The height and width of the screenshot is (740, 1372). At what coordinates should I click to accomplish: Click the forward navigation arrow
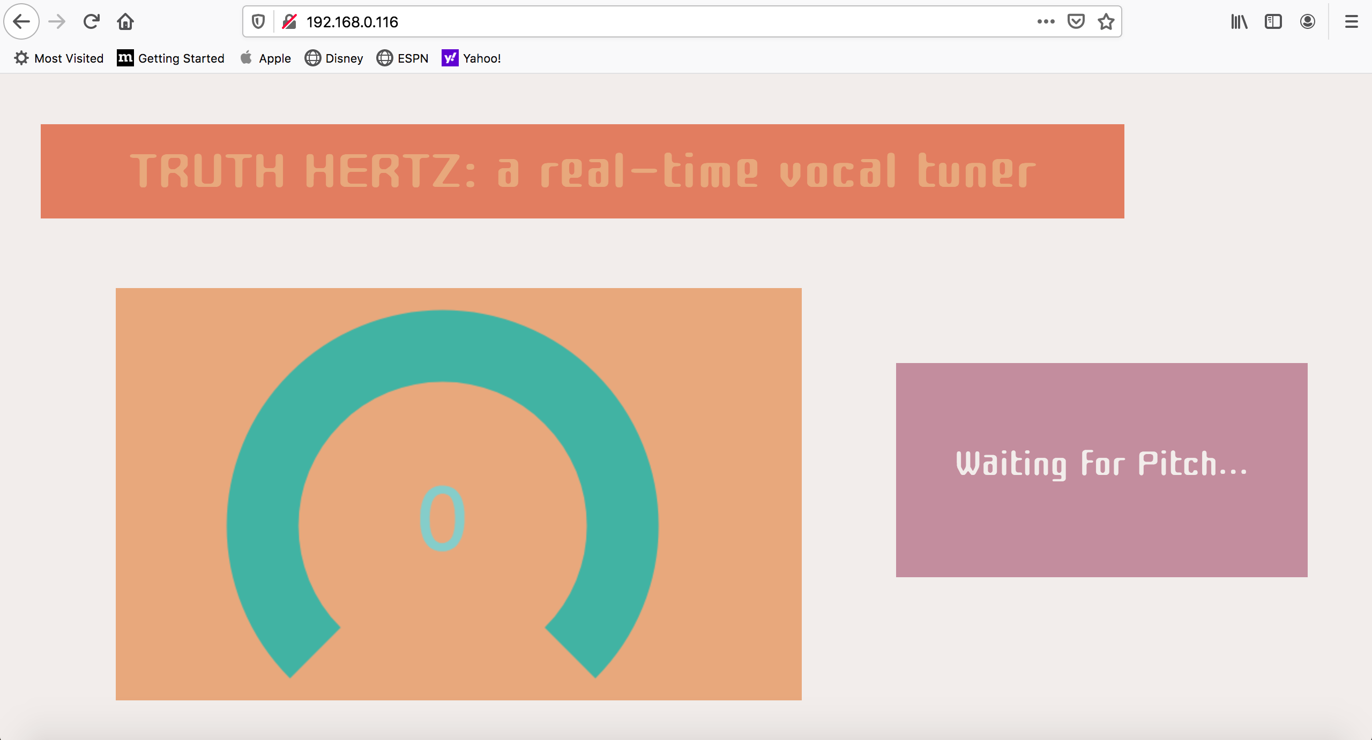[56, 22]
